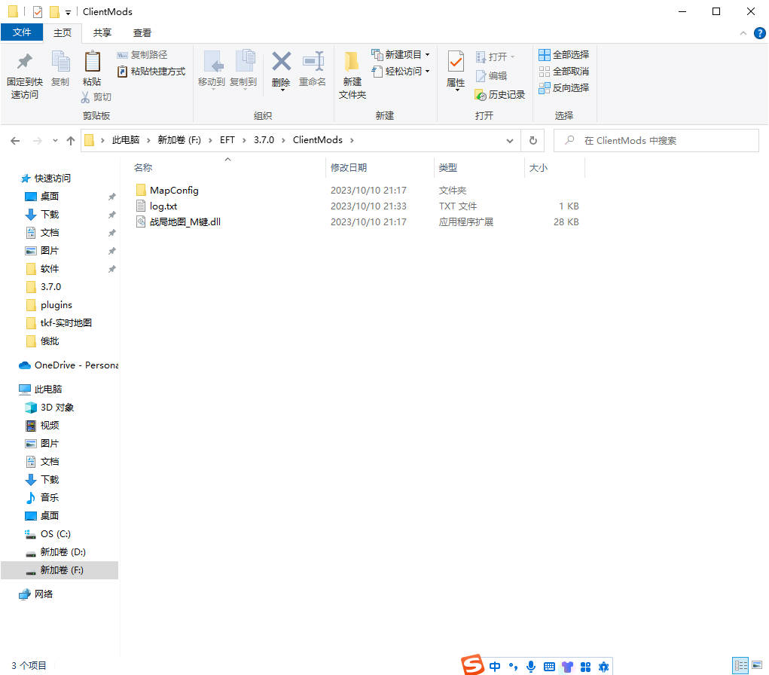Expand the 新建项目 dropdown
Viewport: 769px width, 675px height.
coord(427,55)
